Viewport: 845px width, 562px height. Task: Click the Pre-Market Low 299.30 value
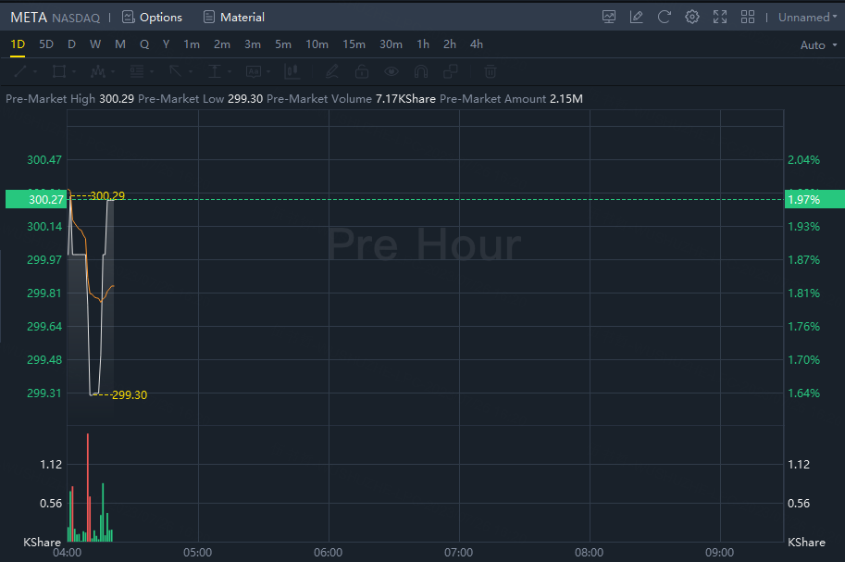click(x=245, y=99)
